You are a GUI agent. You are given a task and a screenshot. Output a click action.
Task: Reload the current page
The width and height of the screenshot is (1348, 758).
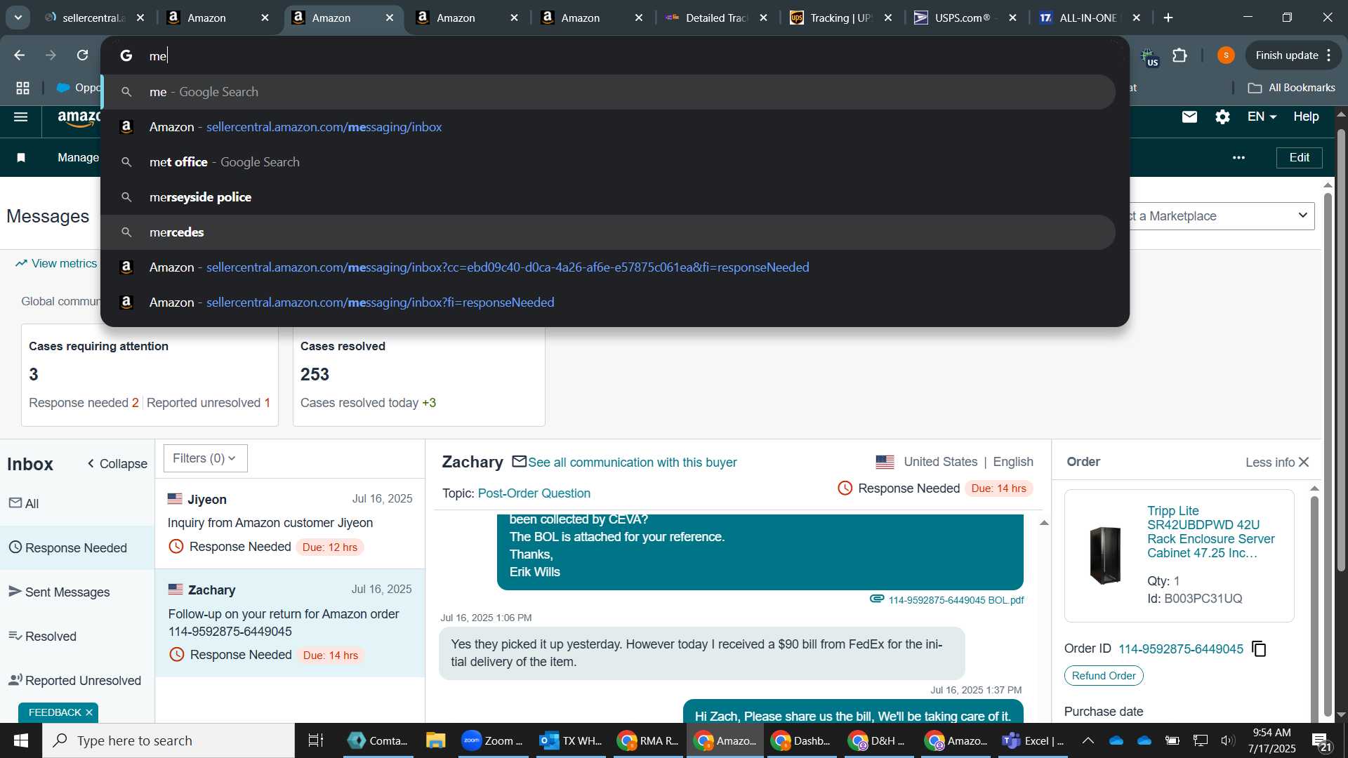pos(82,55)
